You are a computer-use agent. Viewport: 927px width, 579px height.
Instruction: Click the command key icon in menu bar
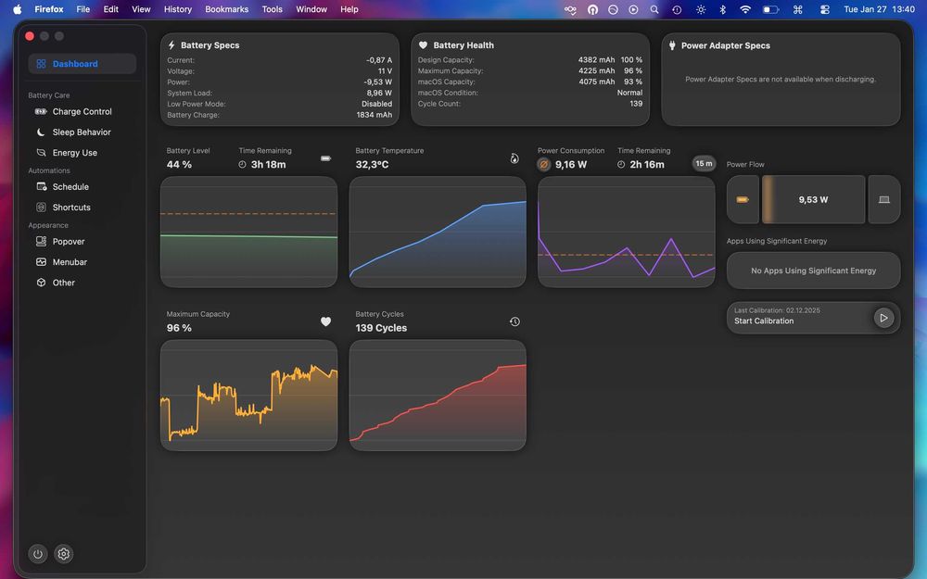coord(797,9)
